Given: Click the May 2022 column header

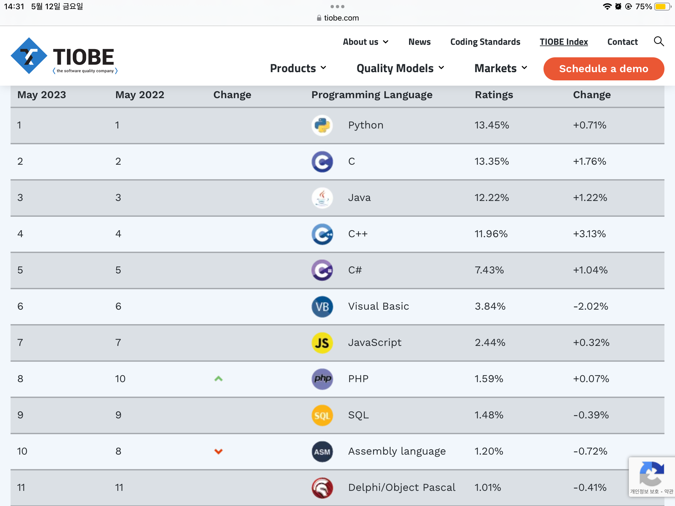Looking at the screenshot, I should (x=140, y=95).
